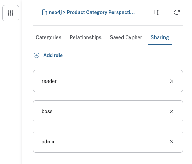Click the document icon beside neo4j breadcrumb
The height and width of the screenshot is (164, 192).
click(x=45, y=12)
